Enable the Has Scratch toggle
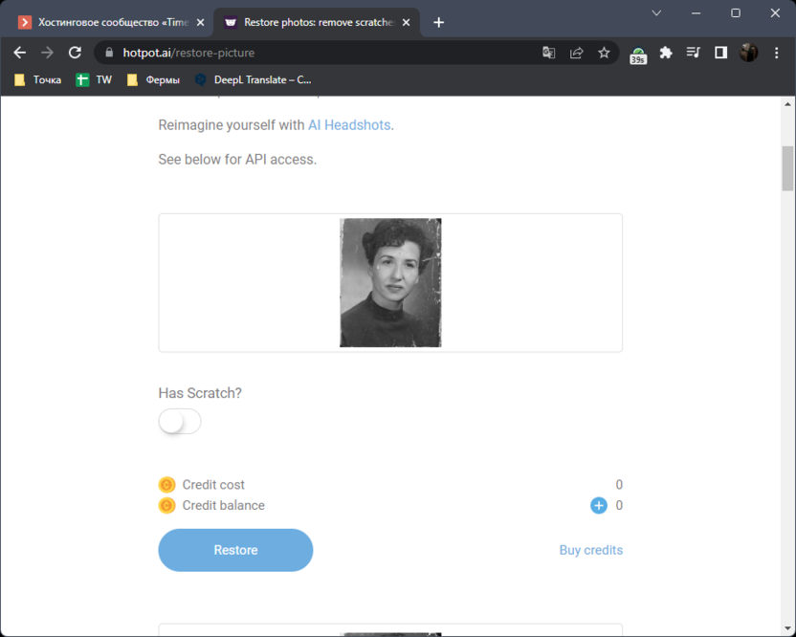Image resolution: width=796 pixels, height=637 pixels. tap(180, 422)
